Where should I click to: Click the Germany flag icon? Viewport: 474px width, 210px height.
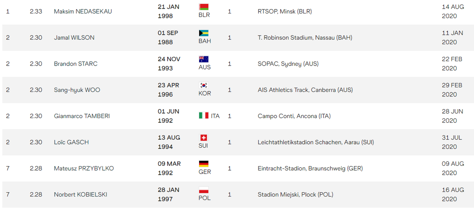point(203,163)
